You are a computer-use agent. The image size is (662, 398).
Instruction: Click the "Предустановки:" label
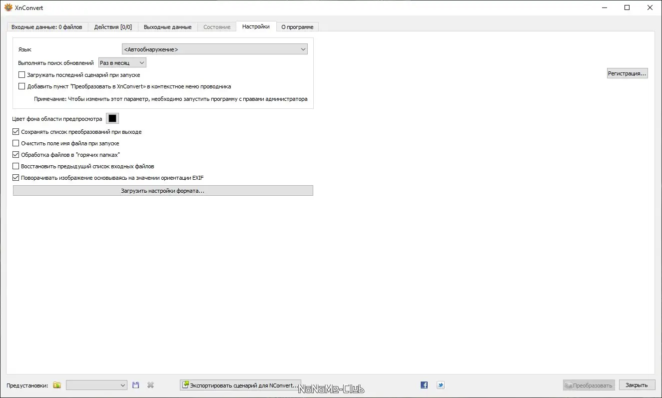tap(27, 386)
